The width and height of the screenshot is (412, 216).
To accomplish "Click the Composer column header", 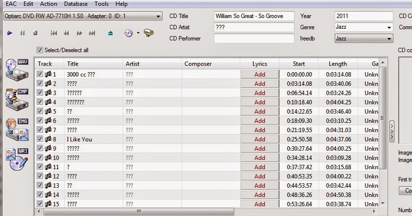I will [210, 63].
